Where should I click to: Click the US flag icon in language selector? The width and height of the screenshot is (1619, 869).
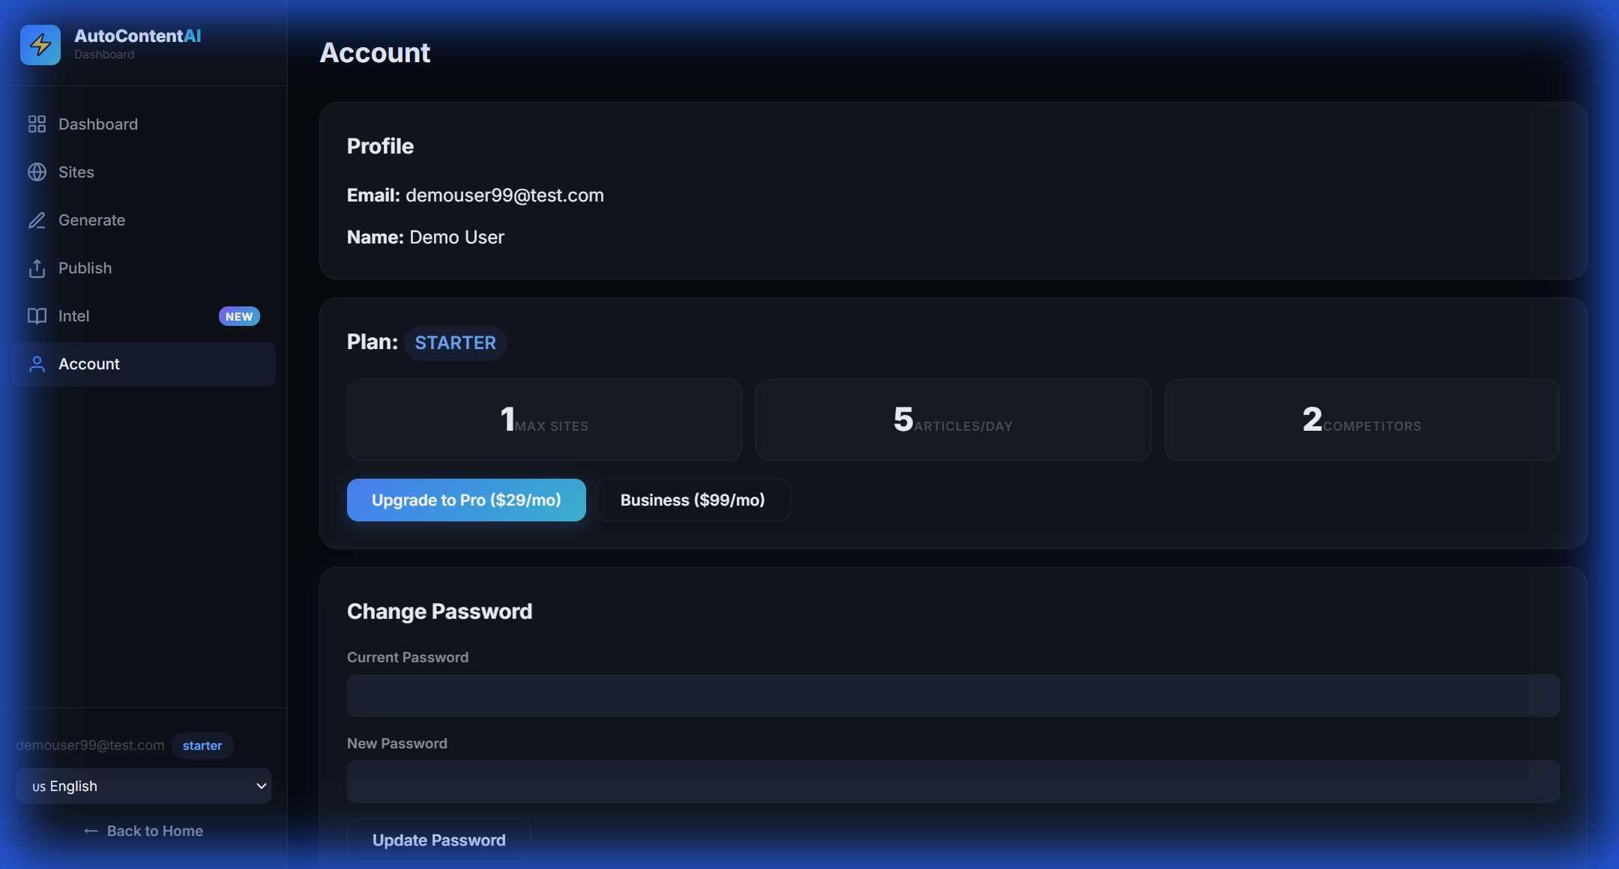40,786
